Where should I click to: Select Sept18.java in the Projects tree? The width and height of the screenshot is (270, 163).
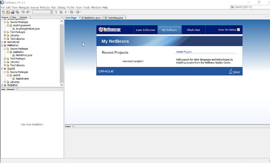pyautogui.click(x=22, y=78)
